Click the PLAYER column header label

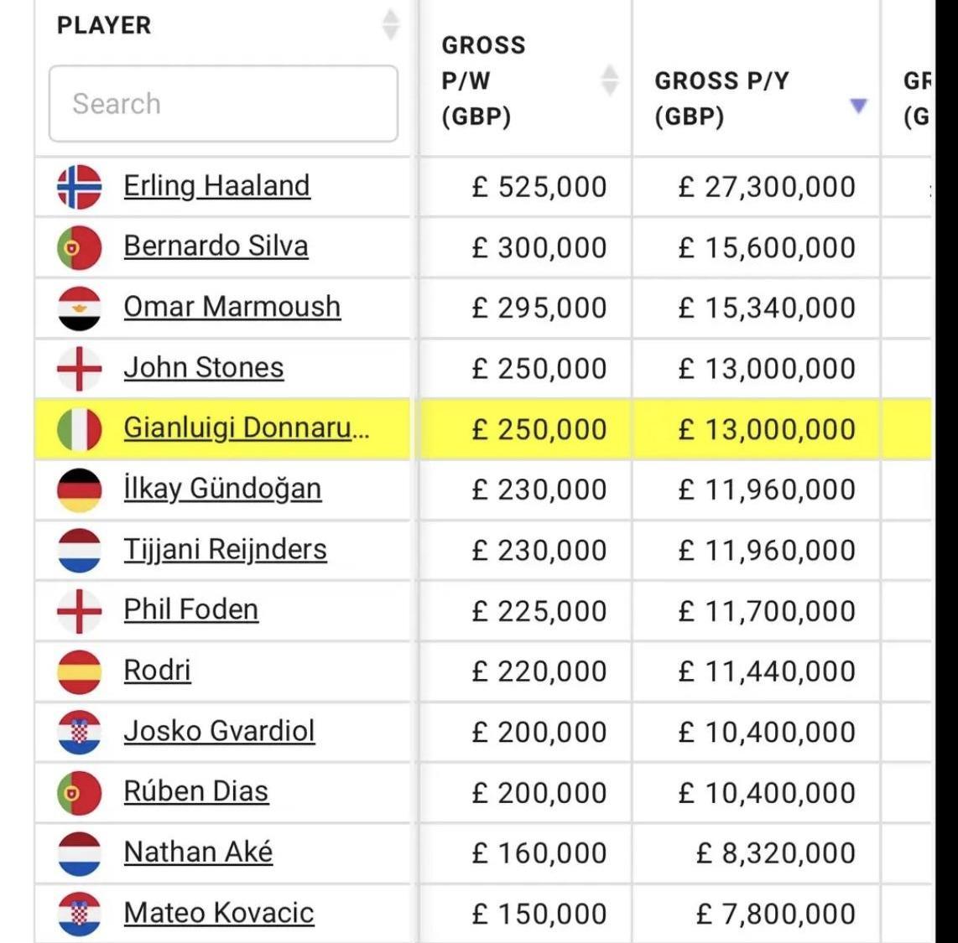pyautogui.click(x=104, y=25)
